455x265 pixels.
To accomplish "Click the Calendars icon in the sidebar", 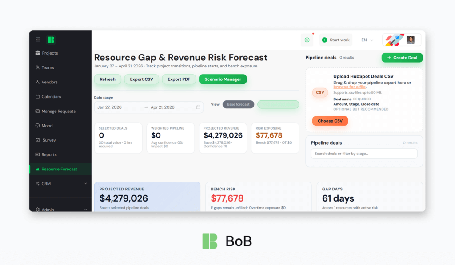I will [x=38, y=96].
